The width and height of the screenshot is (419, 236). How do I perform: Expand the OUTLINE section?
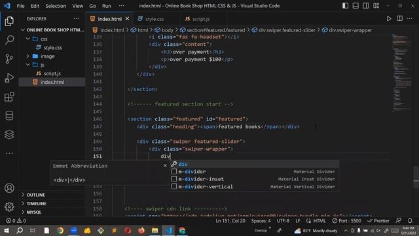(x=52, y=195)
